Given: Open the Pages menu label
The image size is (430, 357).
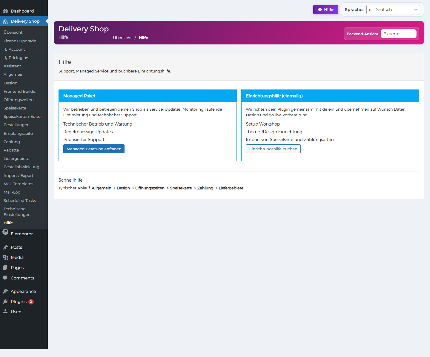Looking at the screenshot, I should (17, 268).
